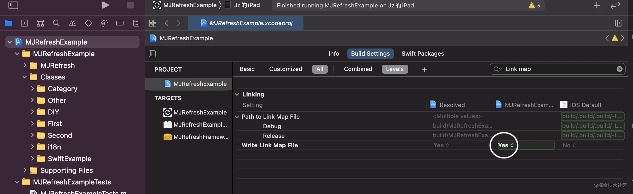Viewport: 633px width, 194px height.
Task: Switch to Combined view
Action: tap(358, 69)
